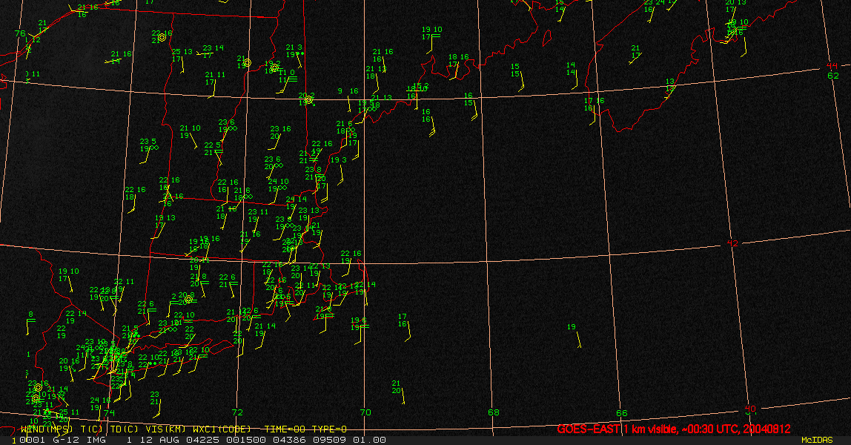Click the longitude label 72
This screenshot has height=445, width=851.
(237, 412)
